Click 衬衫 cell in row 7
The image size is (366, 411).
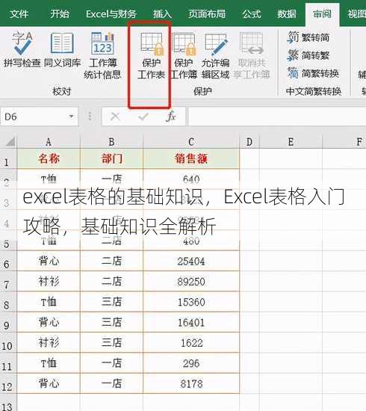(x=49, y=282)
